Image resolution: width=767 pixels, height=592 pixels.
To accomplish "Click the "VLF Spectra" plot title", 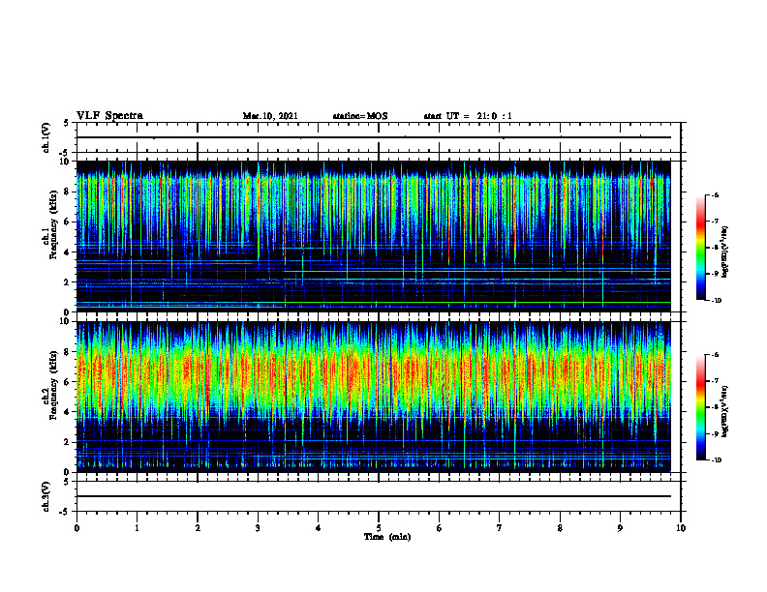I will (x=109, y=116).
